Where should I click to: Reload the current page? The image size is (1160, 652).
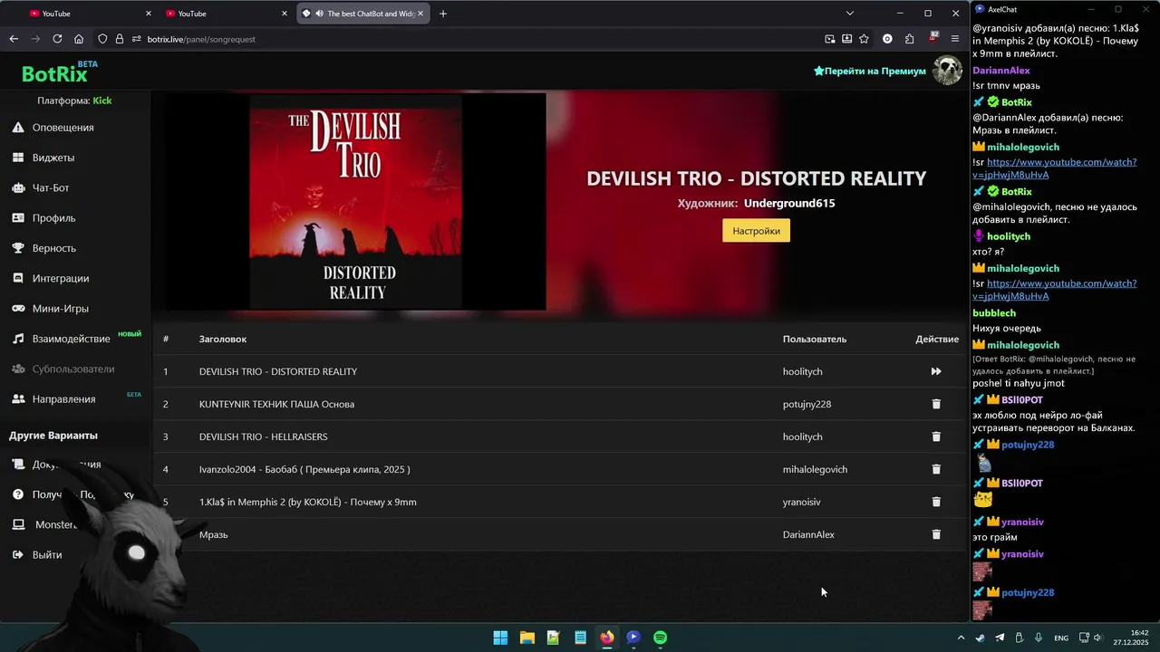(x=57, y=39)
